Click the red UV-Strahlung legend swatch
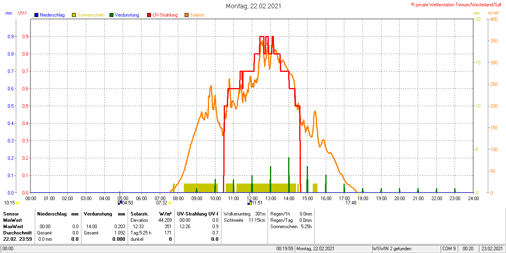Image resolution: width=506 pixels, height=253 pixels. click(149, 15)
